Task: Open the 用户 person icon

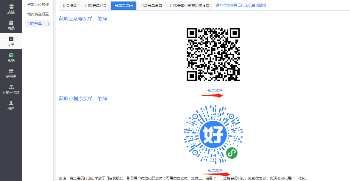Action: tap(11, 103)
